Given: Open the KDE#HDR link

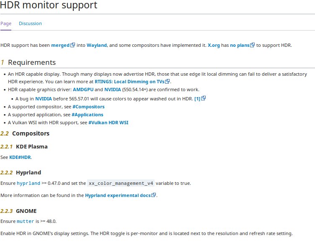Looking at the screenshot, I should point(20,157).
